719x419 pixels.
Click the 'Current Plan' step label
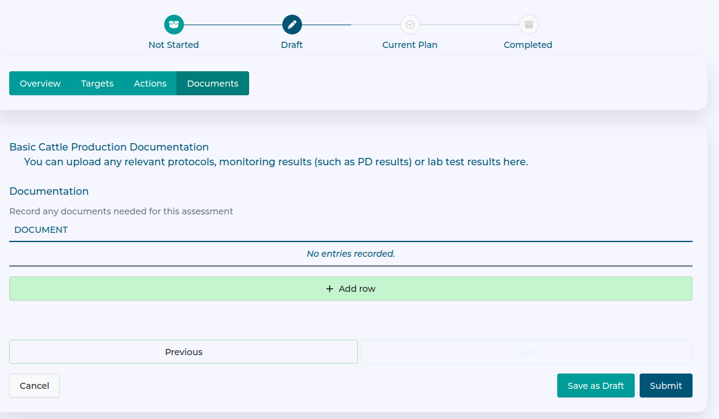click(x=410, y=45)
